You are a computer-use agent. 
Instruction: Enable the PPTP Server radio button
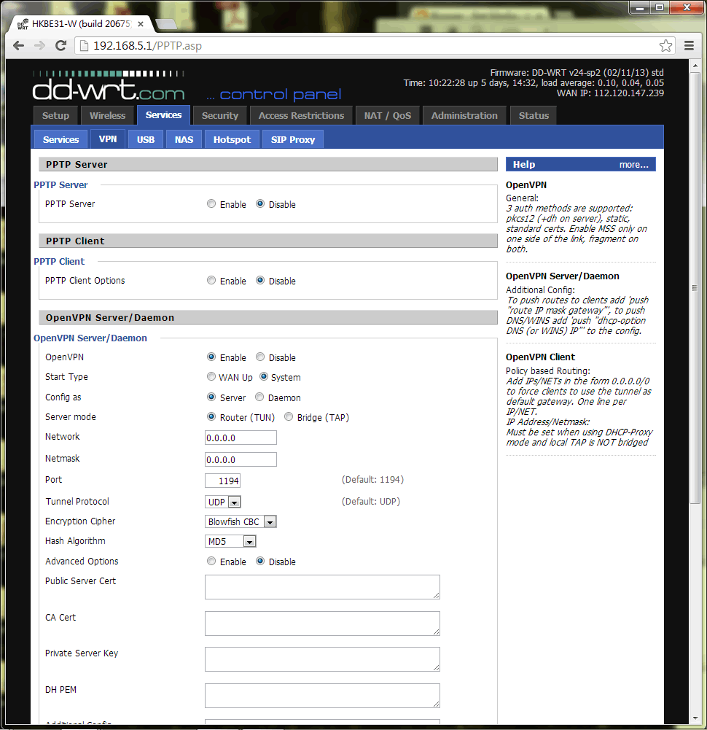(x=211, y=204)
